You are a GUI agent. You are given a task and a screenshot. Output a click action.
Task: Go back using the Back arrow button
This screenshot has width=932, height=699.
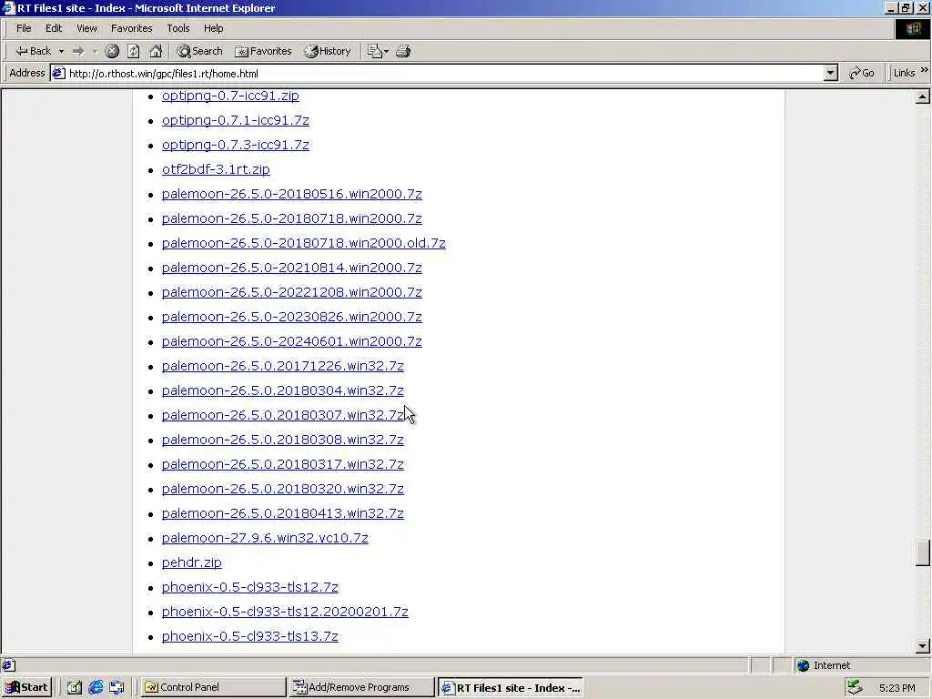click(x=34, y=51)
